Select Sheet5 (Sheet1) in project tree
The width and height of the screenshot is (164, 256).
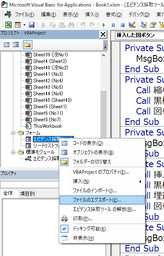[50, 107]
